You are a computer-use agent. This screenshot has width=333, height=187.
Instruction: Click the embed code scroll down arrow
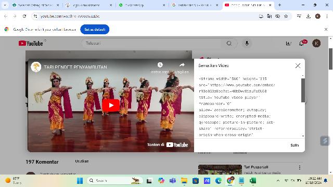point(303,136)
